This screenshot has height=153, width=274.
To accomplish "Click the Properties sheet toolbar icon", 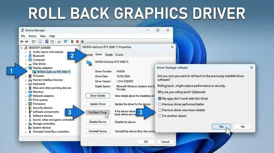I will coord(40,41).
